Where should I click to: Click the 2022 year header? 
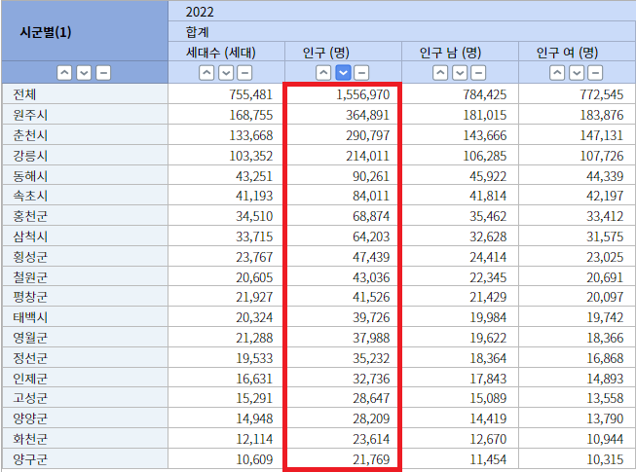[402, 12]
